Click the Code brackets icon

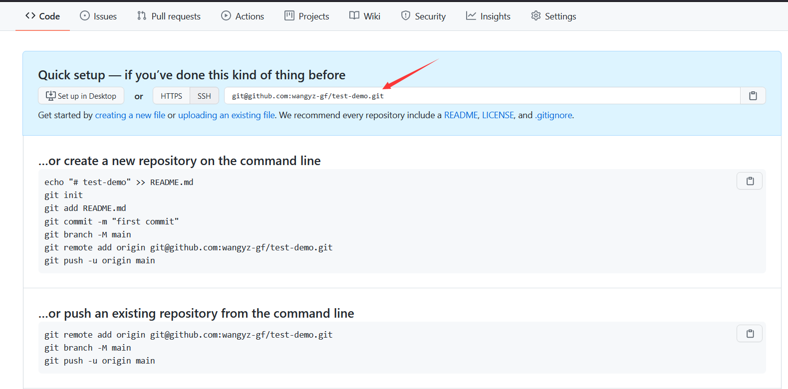(x=30, y=15)
